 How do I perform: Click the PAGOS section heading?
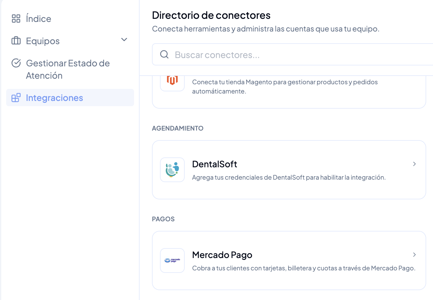[163, 219]
